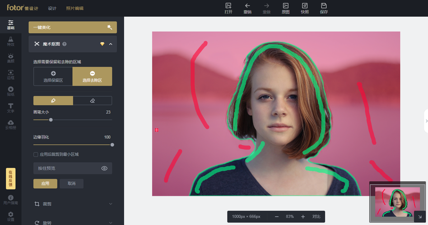Image resolution: width=428 pixels, height=225 pixels.
Task: Enable 应用后裁剪到最小区域 checkbox
Action: pyautogui.click(x=36, y=154)
